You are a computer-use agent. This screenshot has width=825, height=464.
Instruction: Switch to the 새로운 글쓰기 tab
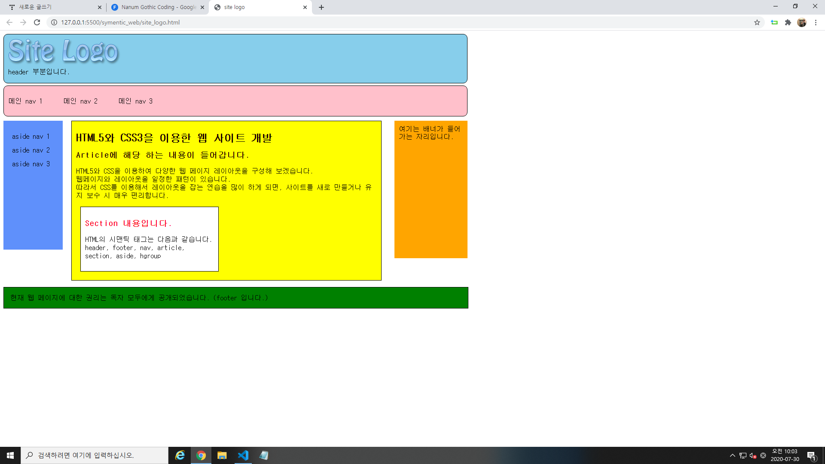click(52, 7)
